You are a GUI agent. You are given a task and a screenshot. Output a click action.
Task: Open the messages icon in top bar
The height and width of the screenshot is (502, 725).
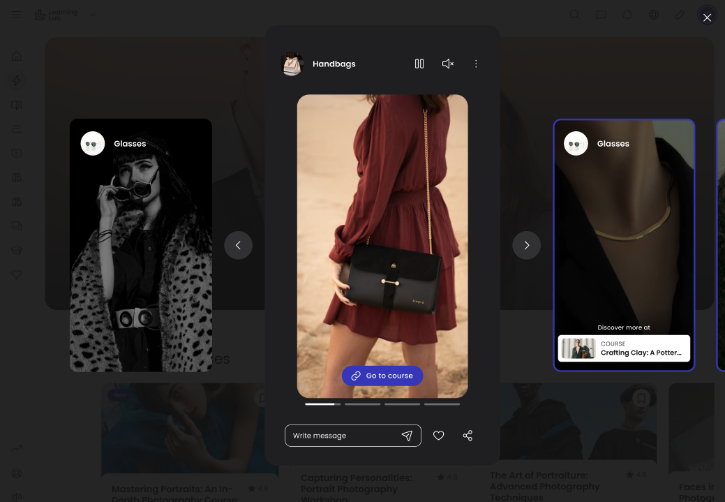tap(601, 15)
